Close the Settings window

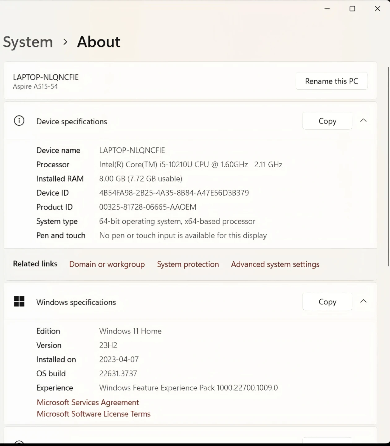378,9
